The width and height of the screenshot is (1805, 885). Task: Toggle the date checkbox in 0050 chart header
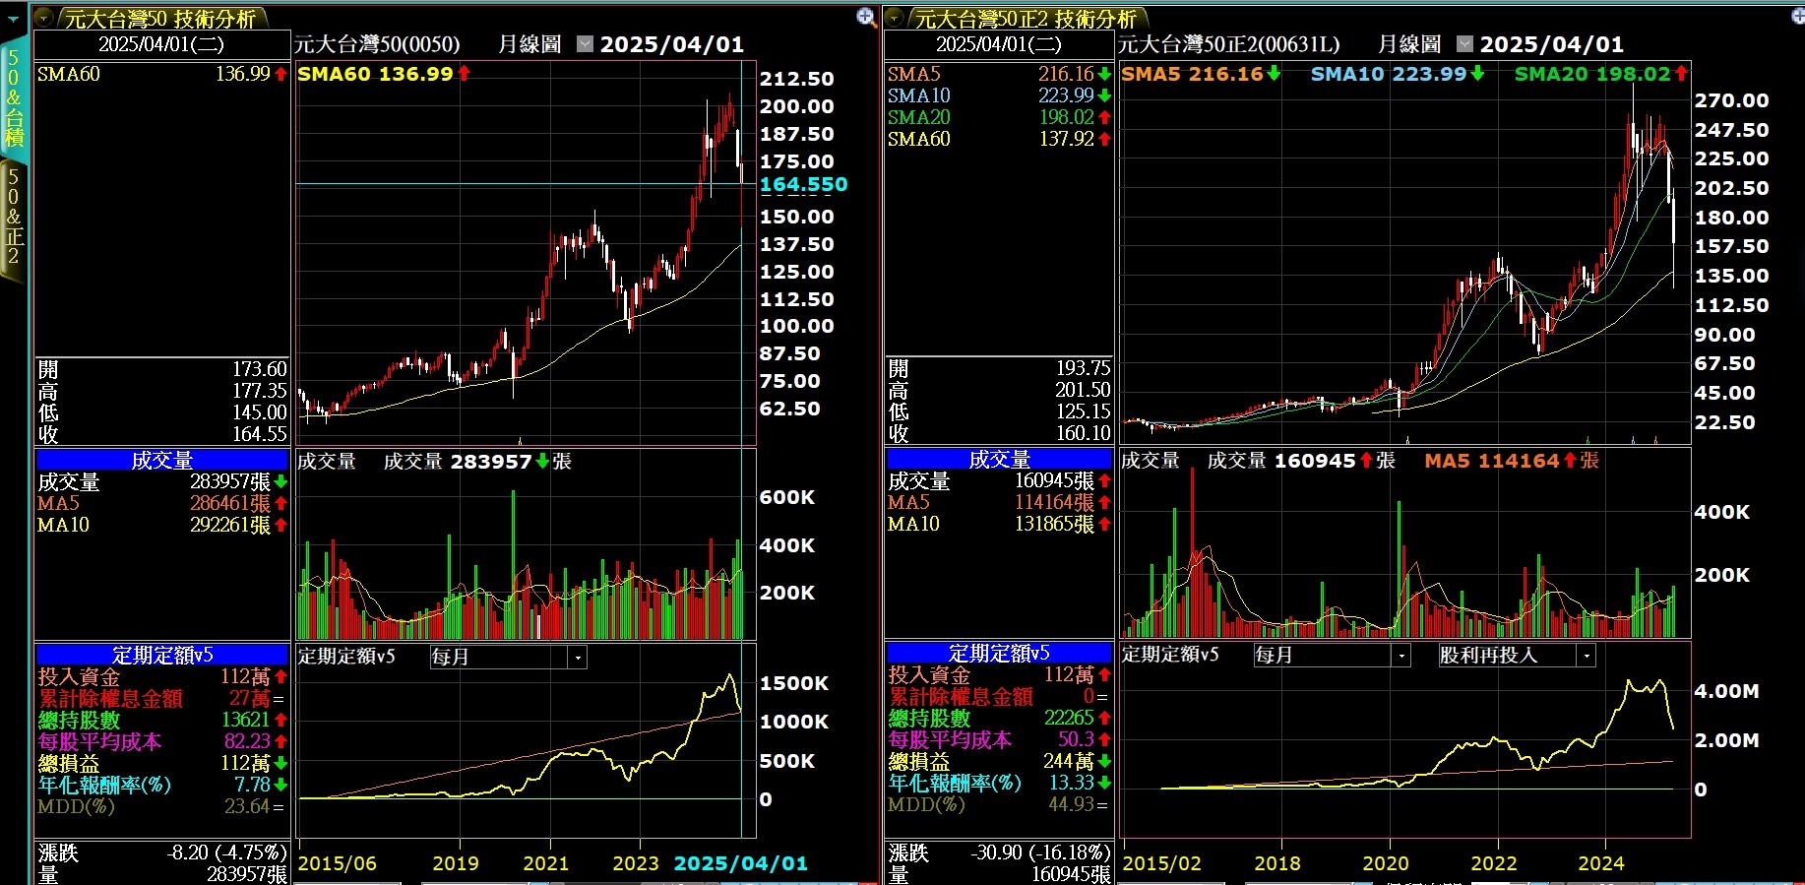(585, 44)
